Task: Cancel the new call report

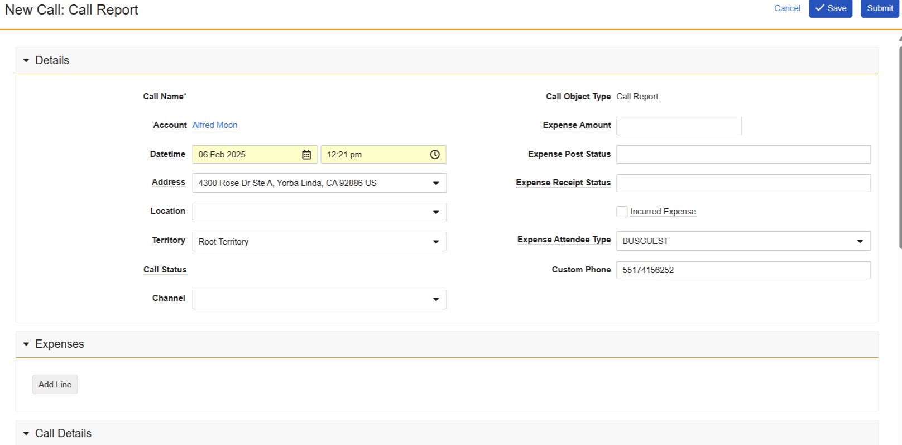Action: (x=787, y=8)
